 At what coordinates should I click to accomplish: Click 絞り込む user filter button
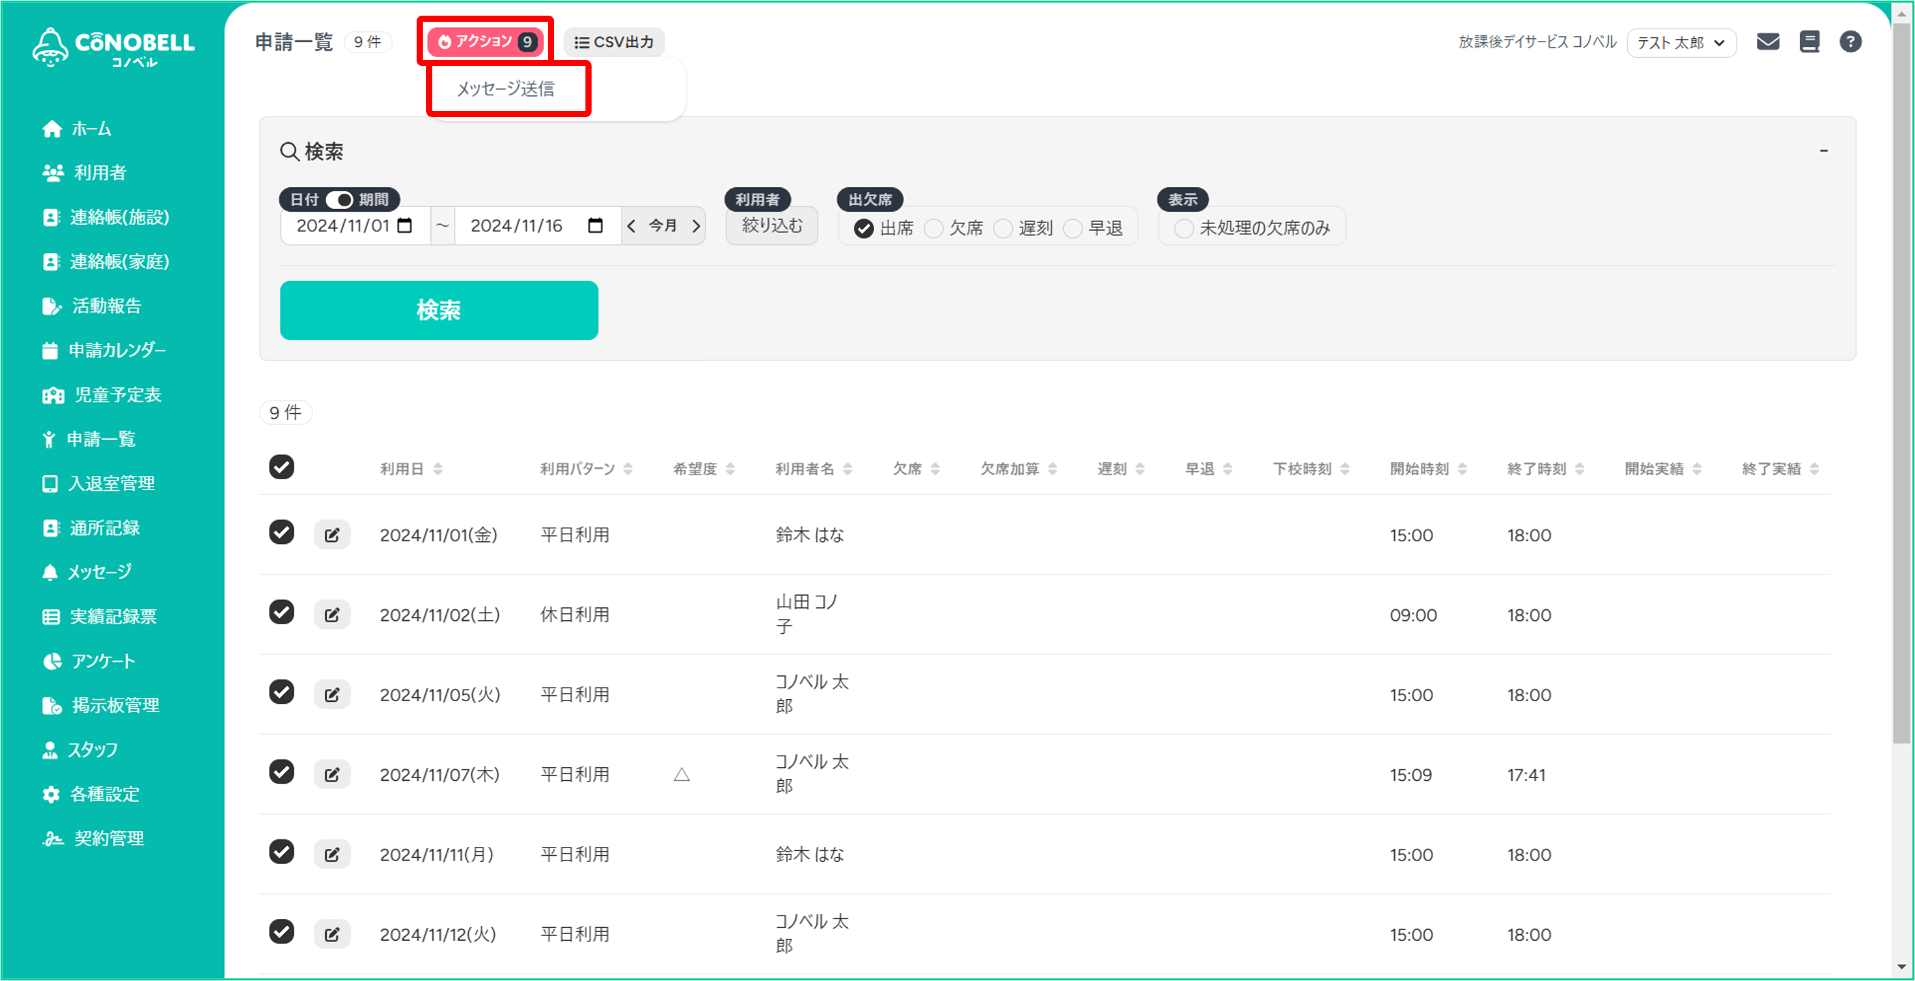[771, 225]
